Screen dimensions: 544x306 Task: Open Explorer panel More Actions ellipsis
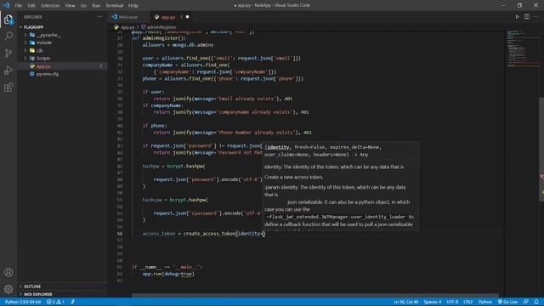[x=99, y=17]
